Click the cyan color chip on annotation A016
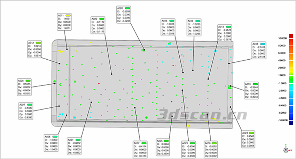Screen dimensions: 296x159 click(x=263, y=44)
